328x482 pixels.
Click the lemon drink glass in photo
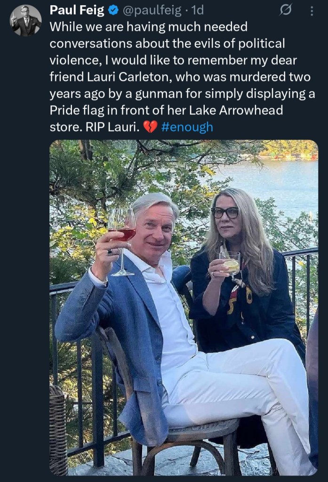(x=230, y=263)
